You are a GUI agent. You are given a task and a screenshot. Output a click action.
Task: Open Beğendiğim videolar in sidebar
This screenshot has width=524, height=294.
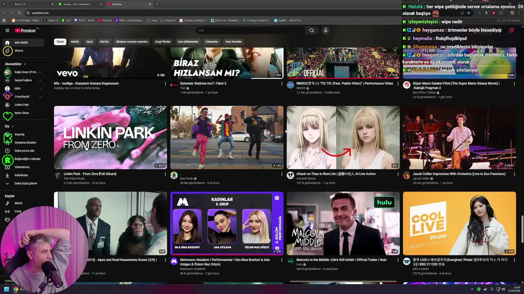24,159
